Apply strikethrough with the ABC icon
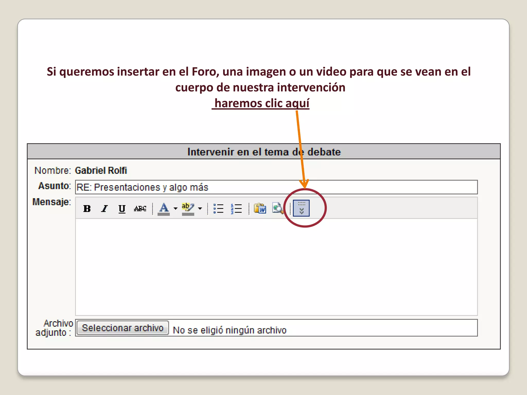This screenshot has width=527, height=395. (x=140, y=208)
